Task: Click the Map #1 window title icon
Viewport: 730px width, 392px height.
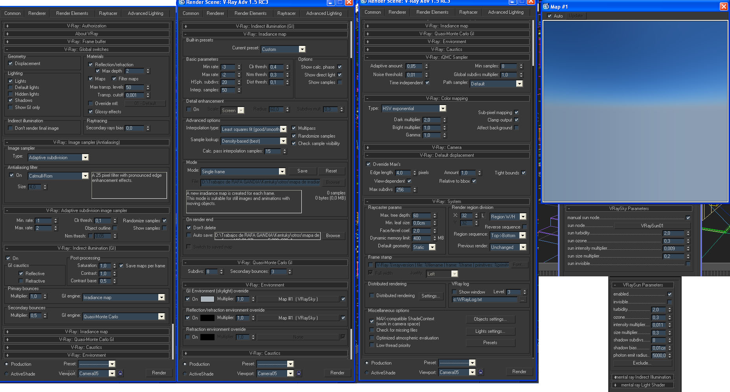Action: (x=546, y=6)
